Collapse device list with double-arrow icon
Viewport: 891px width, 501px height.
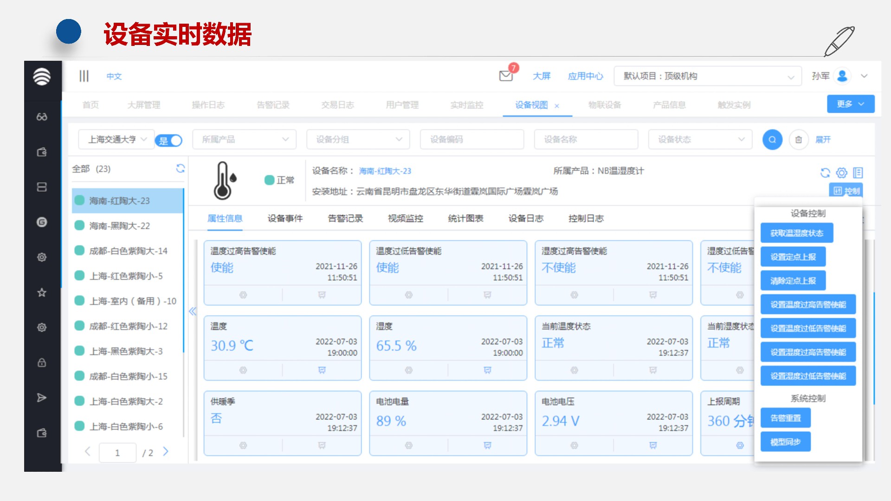pyautogui.click(x=193, y=311)
